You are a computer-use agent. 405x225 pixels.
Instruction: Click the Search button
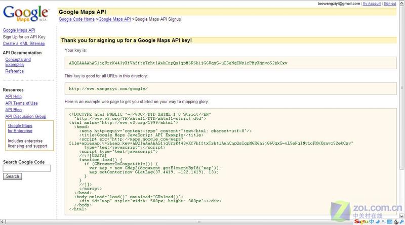[x=12, y=176]
